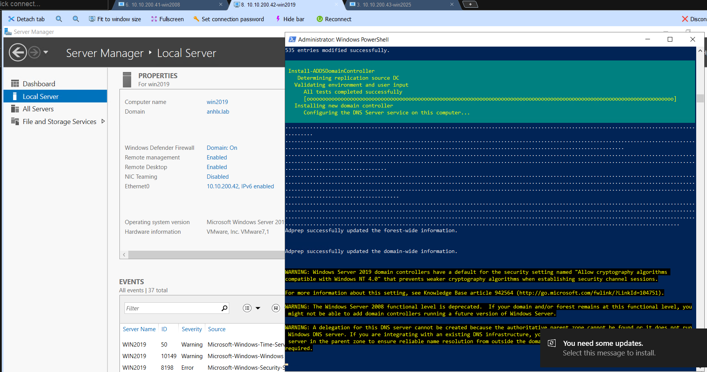Open Set connection password
Image resolution: width=707 pixels, height=372 pixels.
[x=228, y=19]
